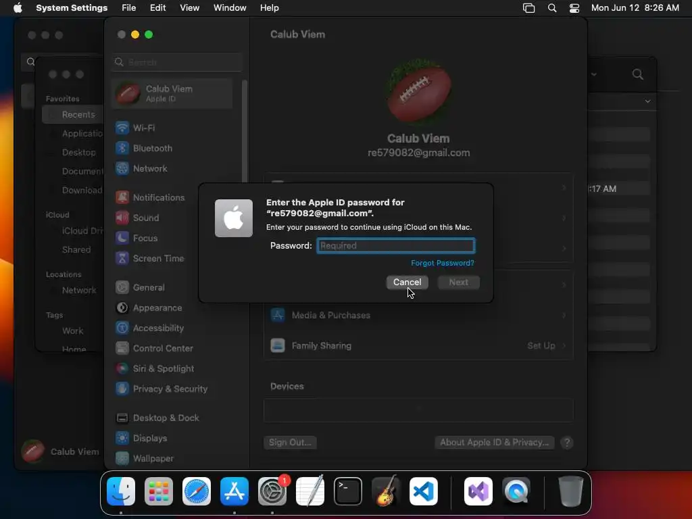The height and width of the screenshot is (519, 692).
Task: Open TextEdit from the Dock
Action: click(310, 491)
